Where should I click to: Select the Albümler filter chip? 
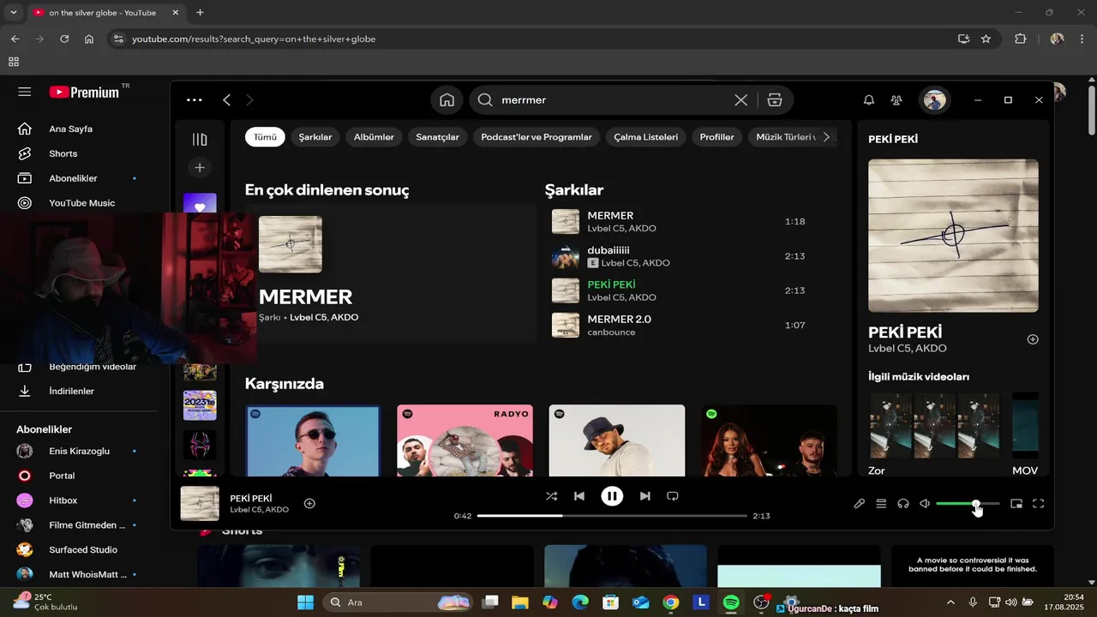point(374,137)
